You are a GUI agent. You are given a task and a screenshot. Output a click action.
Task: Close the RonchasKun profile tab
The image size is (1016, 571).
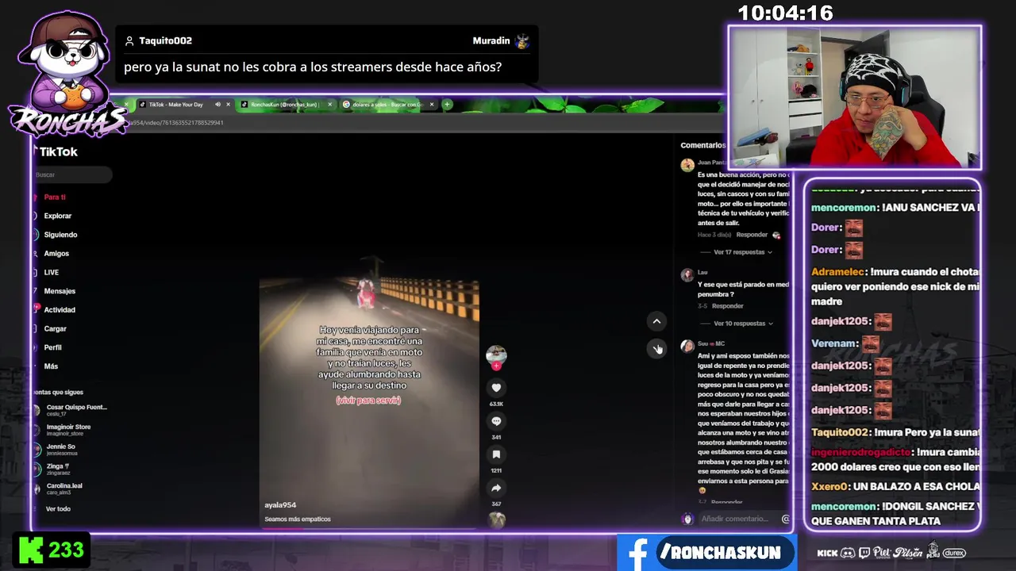tap(330, 105)
